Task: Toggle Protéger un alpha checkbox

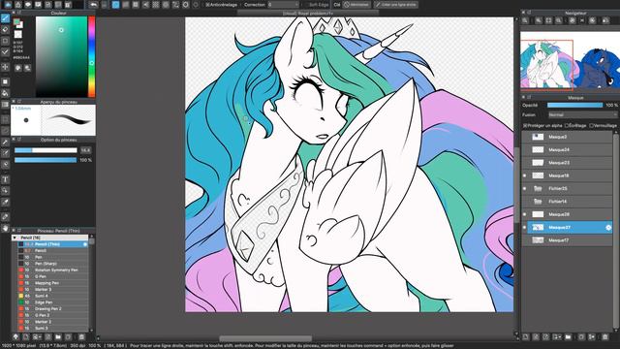Action: point(525,125)
